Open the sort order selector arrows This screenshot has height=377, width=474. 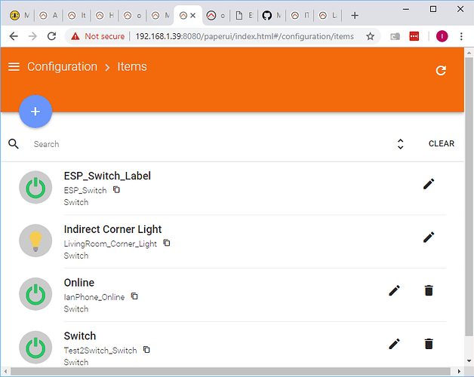pyautogui.click(x=400, y=144)
